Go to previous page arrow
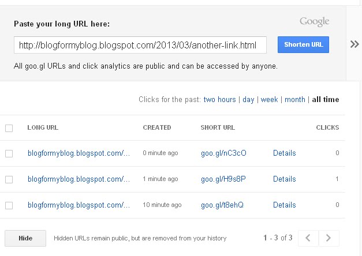The width and height of the screenshot is (362, 256). pyautogui.click(x=308, y=238)
